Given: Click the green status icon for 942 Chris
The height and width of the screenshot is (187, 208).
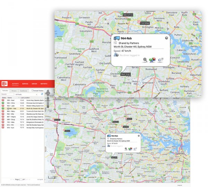Looking at the screenshot, I should pos(3,103).
